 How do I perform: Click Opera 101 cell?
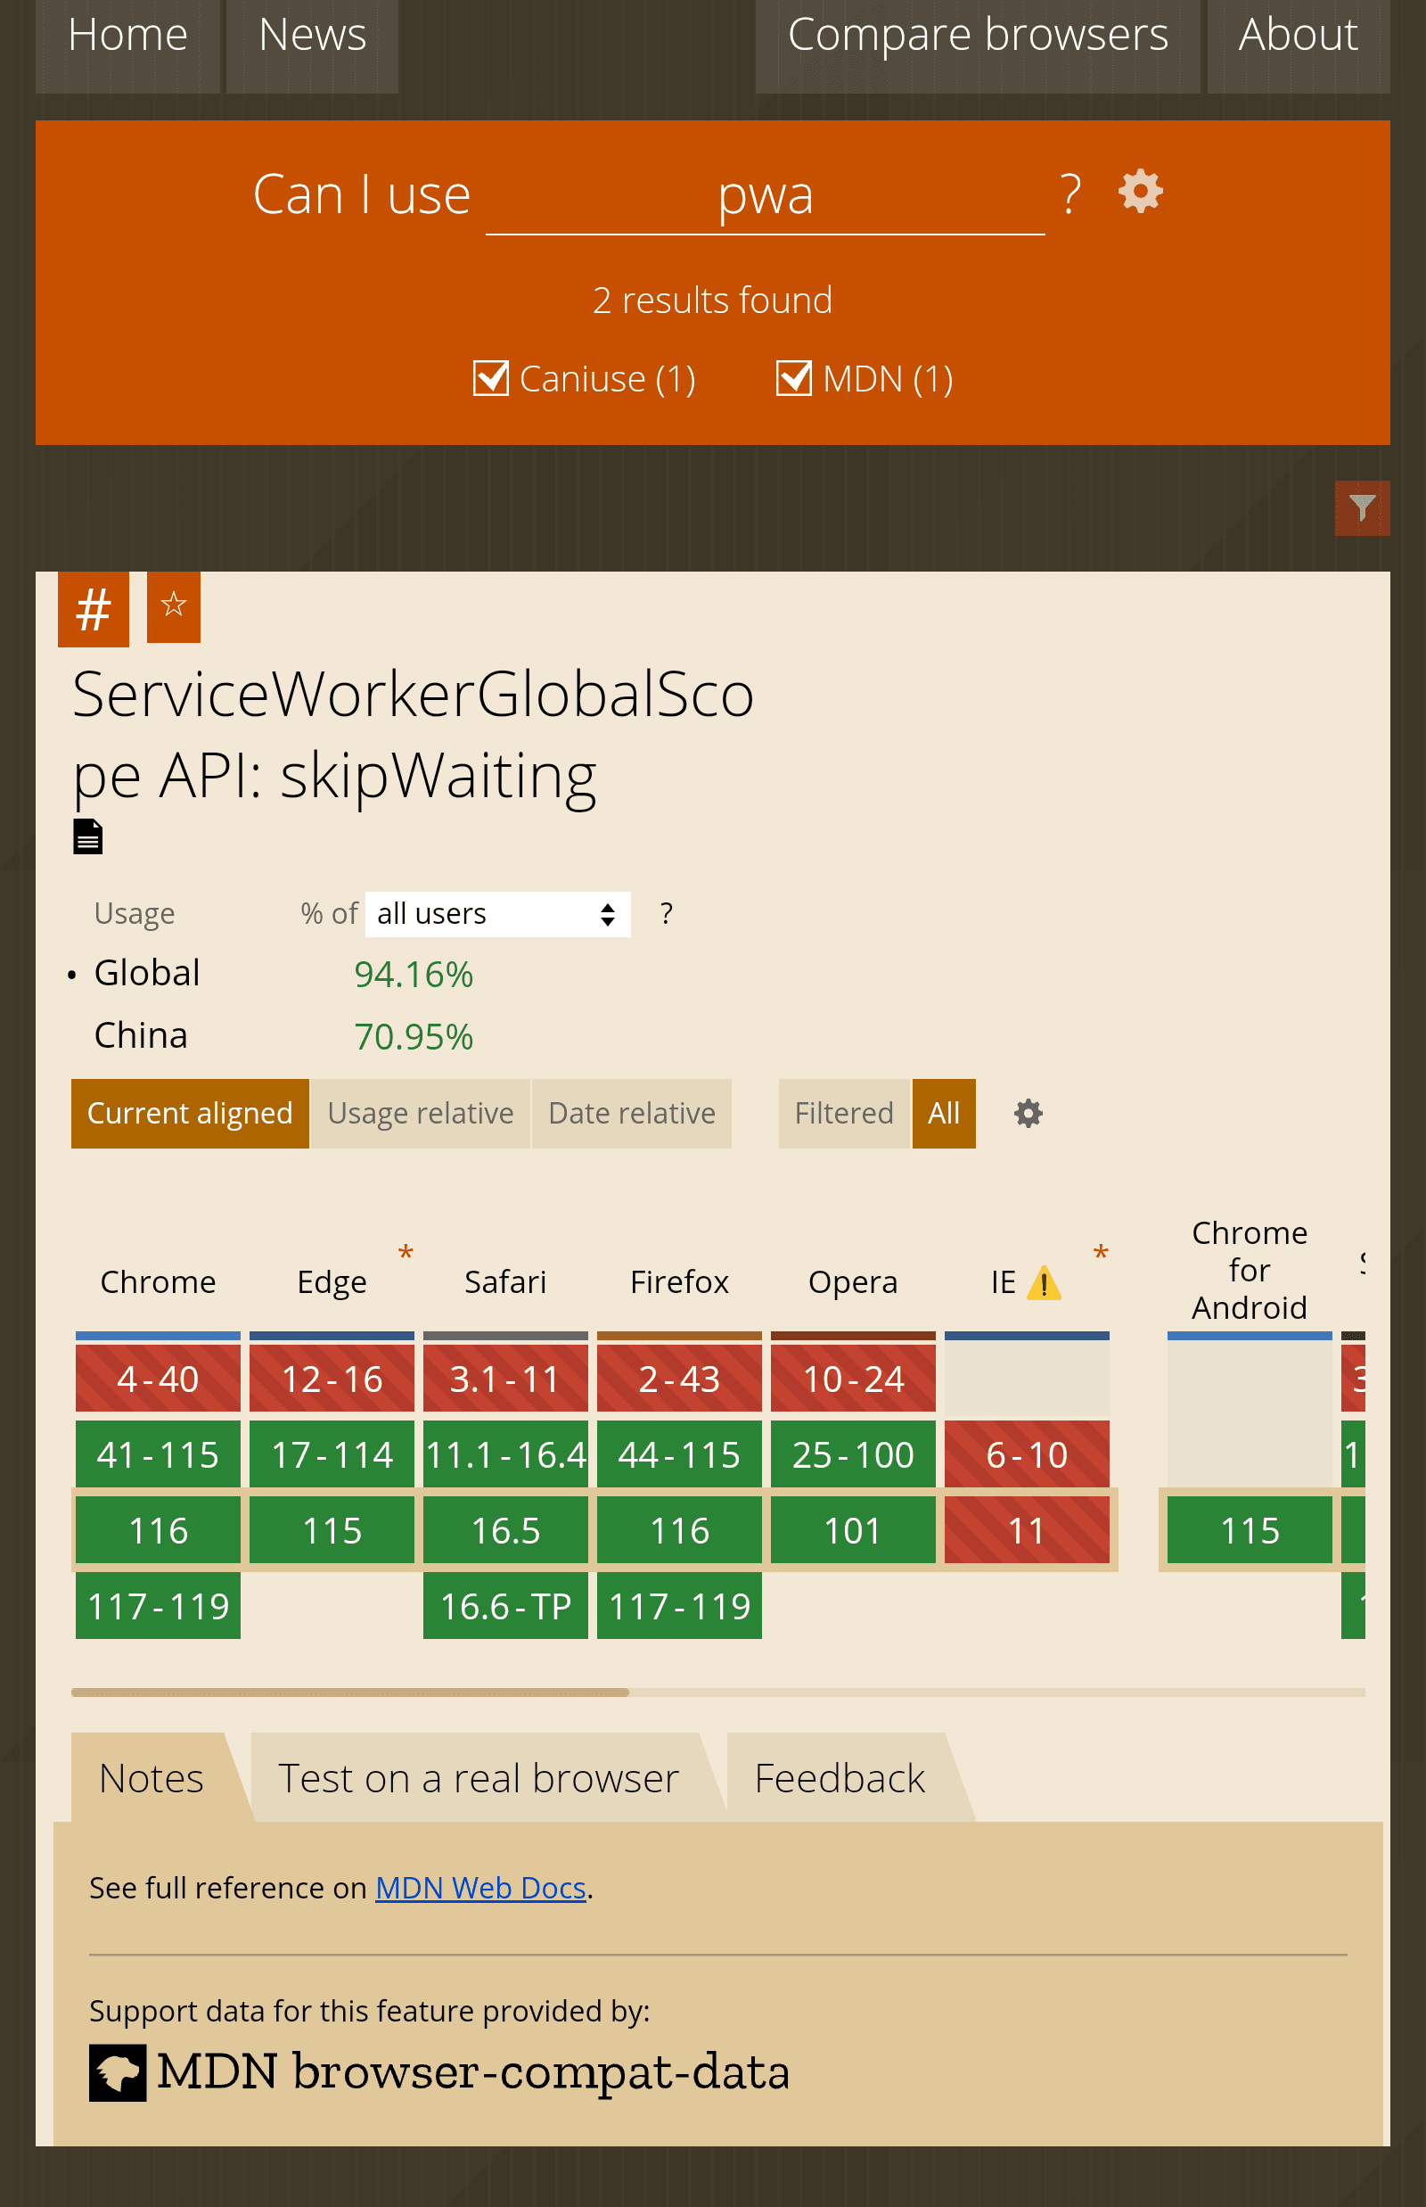[853, 1529]
